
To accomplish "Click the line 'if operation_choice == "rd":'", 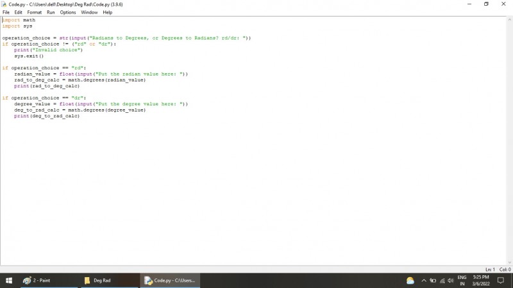I will coord(44,68).
